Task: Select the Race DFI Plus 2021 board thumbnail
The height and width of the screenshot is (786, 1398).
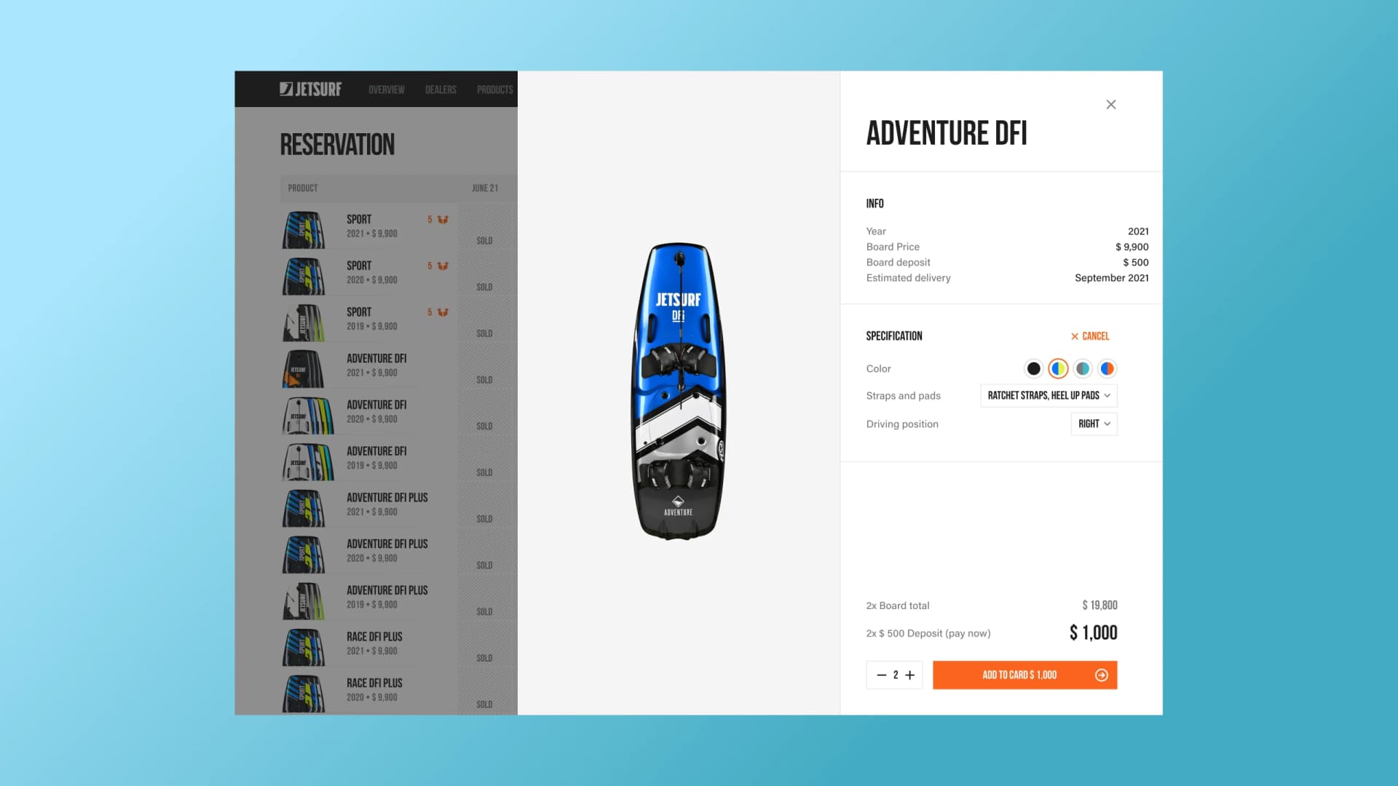Action: 304,647
